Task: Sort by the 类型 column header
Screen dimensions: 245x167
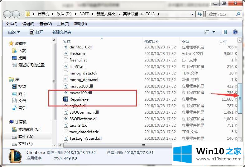Action: coord(185,41)
